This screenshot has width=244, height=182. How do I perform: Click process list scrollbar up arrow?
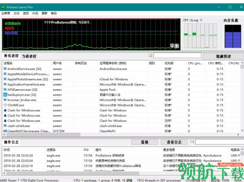click(x=242, y=63)
